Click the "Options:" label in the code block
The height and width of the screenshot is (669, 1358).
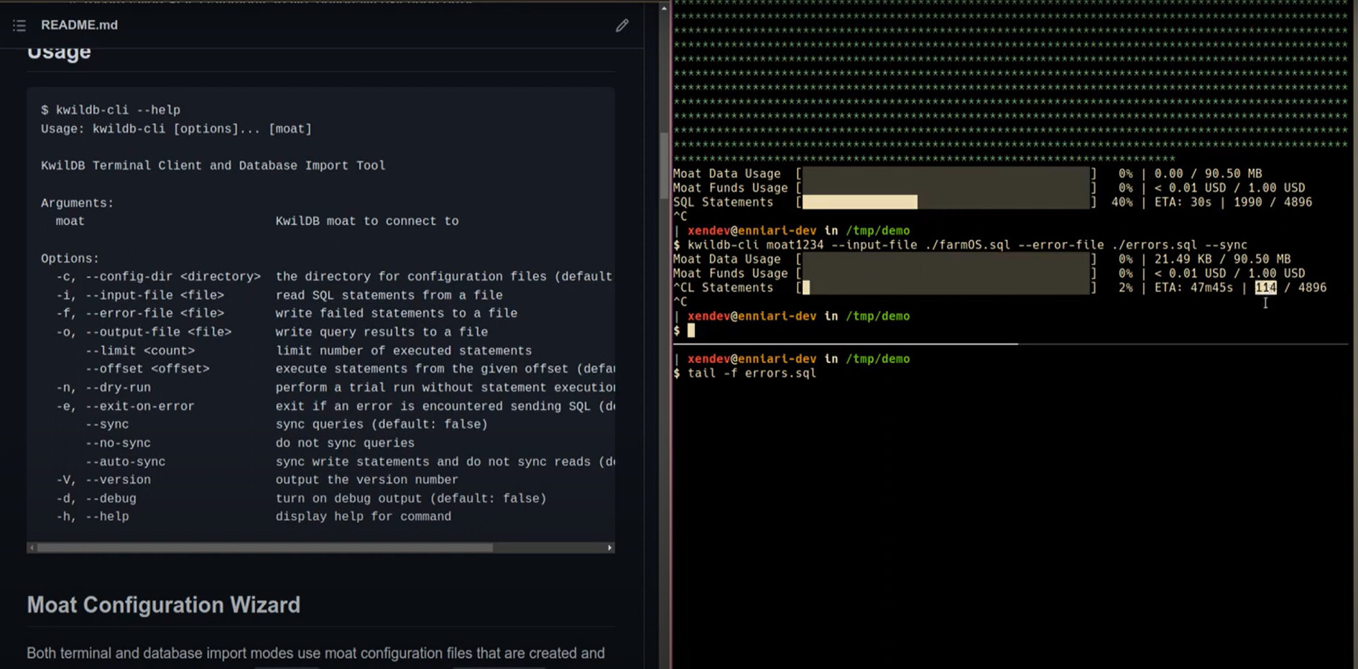click(x=70, y=258)
